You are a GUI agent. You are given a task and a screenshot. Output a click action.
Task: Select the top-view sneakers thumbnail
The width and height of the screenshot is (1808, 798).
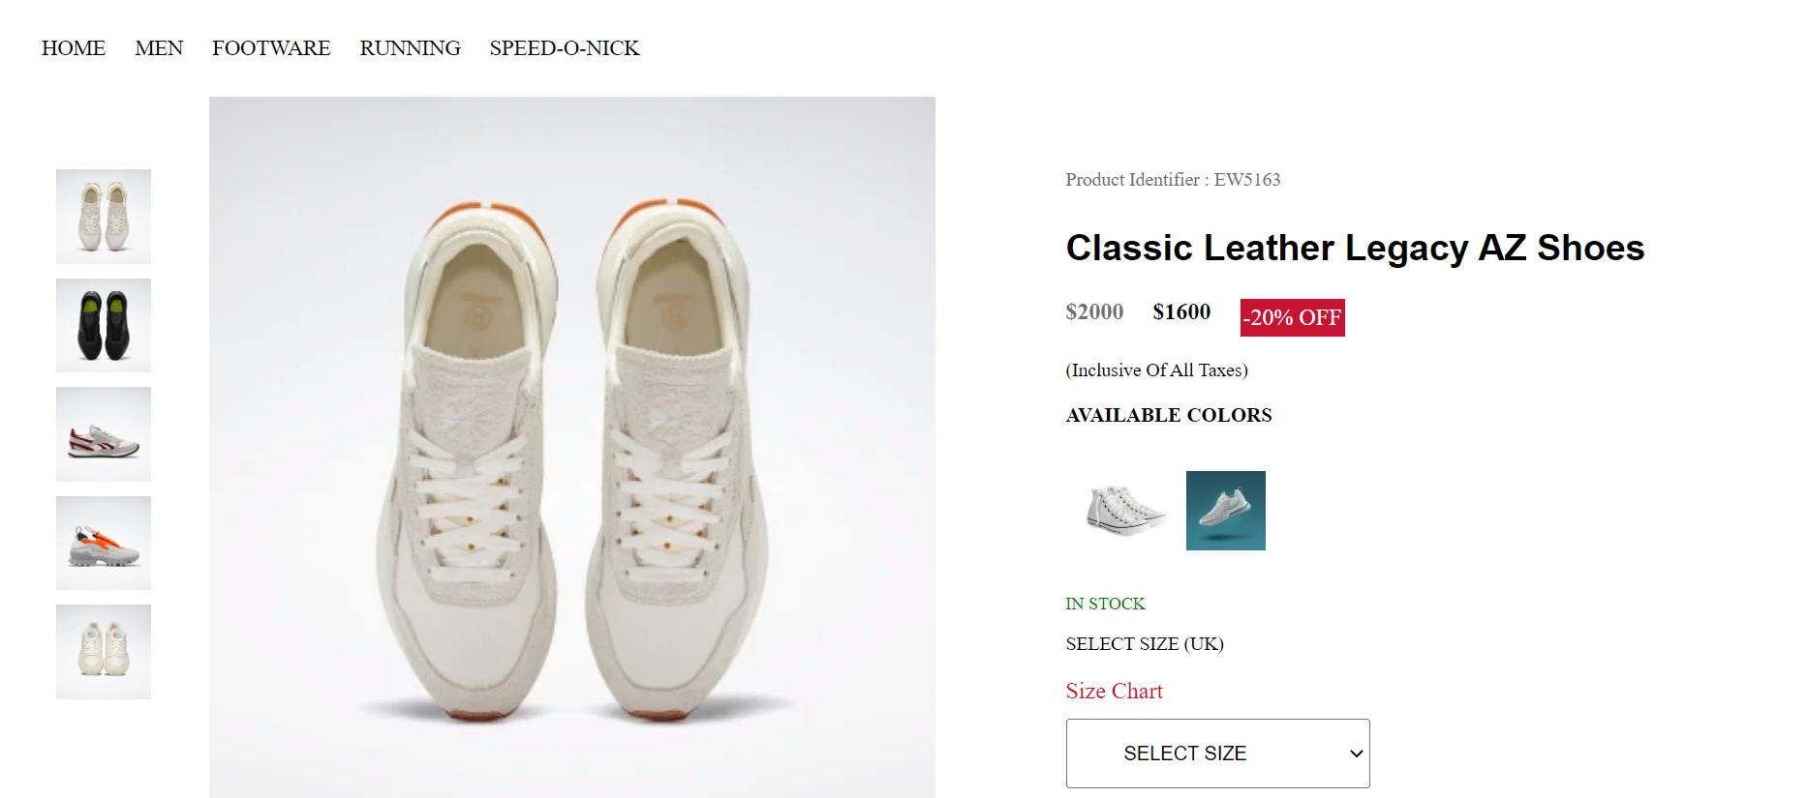tap(103, 217)
